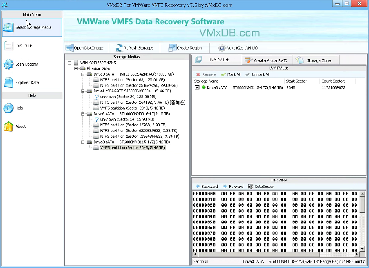Click the Create Virtual RAID tab icon
Screen dimensions: 369x268
tap(248, 60)
